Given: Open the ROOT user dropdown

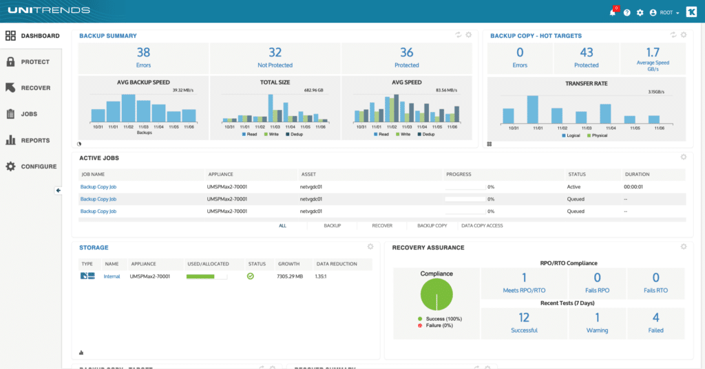Looking at the screenshot, I should pos(664,12).
